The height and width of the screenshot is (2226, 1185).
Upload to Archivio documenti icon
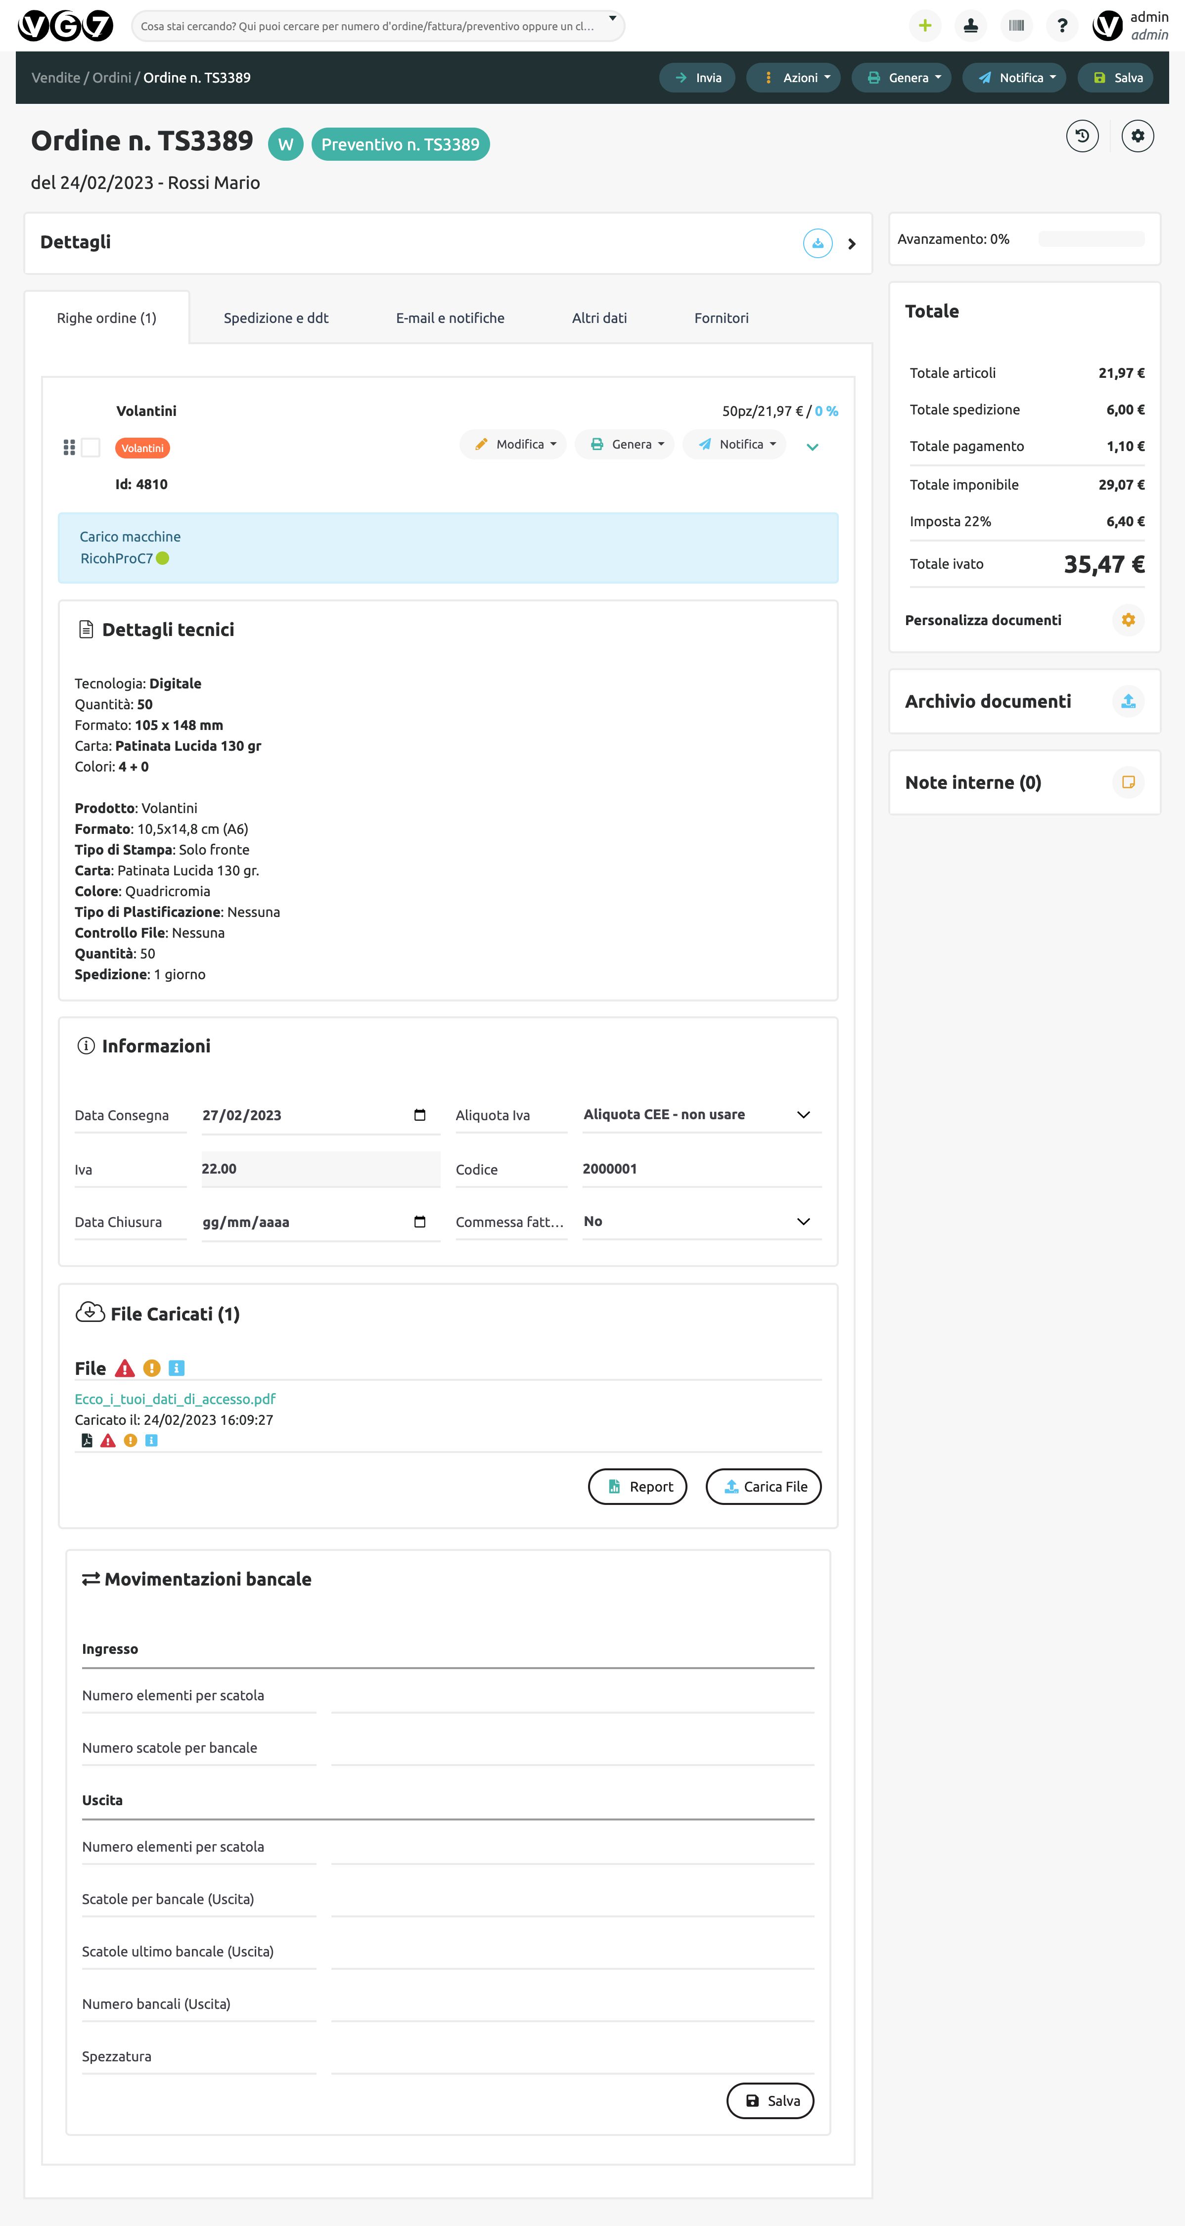coord(1127,701)
